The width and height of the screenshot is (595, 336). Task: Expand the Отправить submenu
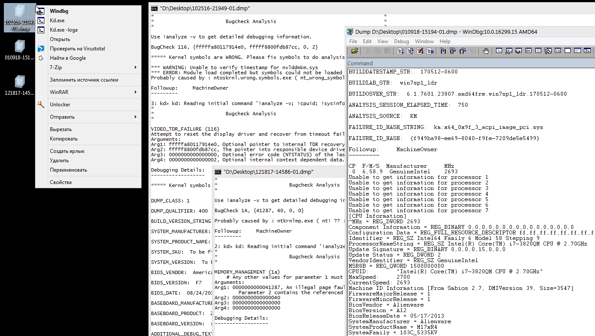click(88, 117)
